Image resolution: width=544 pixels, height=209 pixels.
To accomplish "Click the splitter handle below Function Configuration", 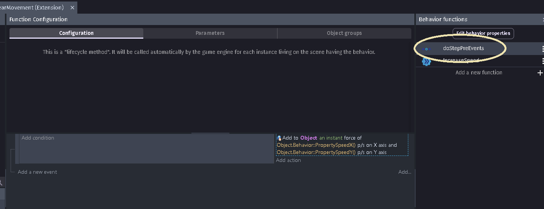I will pyautogui.click(x=210, y=133).
